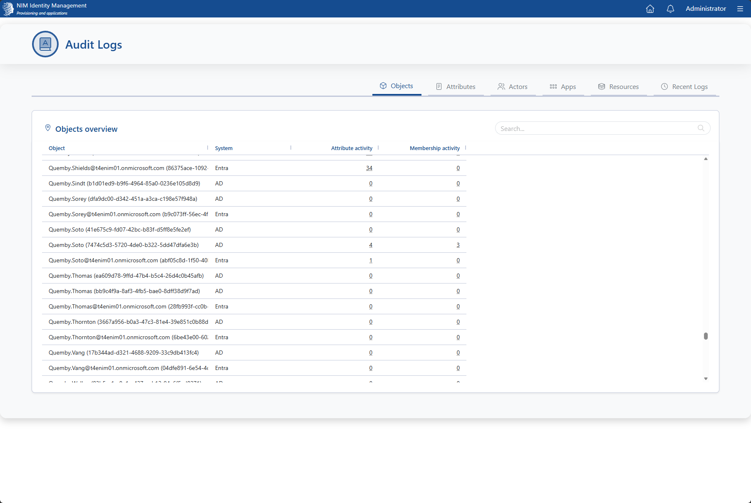Select Quemby.Thomas@t4enim01.onmicrosoft.com row
751x503 pixels.
tap(254, 306)
